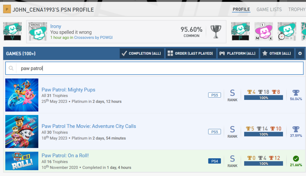Click the Adventure City Calls 100% progress bar
Image resolution: width=306 pixels, height=176 pixels.
[x=263, y=134]
